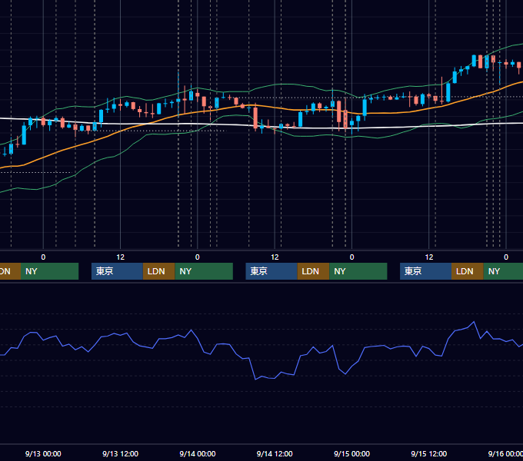The height and width of the screenshot is (461, 523).
Task: Select the 9/15 00:00 time axis label
Action: coord(351,453)
